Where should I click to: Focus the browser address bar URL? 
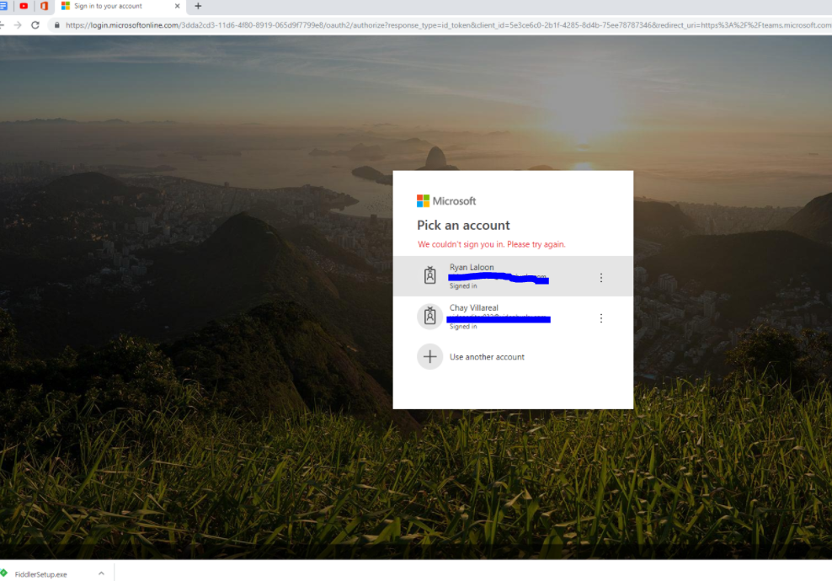[448, 25]
